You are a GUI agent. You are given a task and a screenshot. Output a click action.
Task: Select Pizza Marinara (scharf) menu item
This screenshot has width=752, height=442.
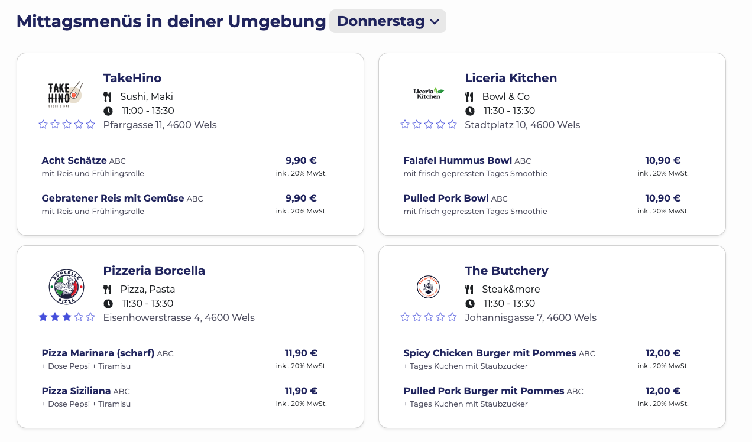98,353
